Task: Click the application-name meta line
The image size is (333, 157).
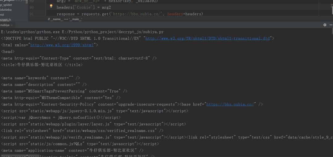Action: coord(72,151)
